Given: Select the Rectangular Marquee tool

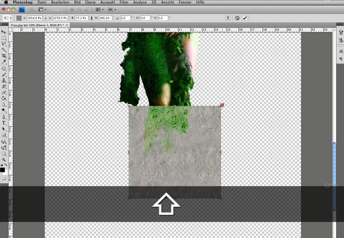Looking at the screenshot, I should (3, 38).
